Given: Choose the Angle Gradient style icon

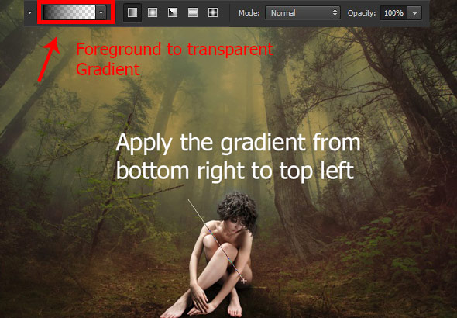Looking at the screenshot, I should point(173,13).
